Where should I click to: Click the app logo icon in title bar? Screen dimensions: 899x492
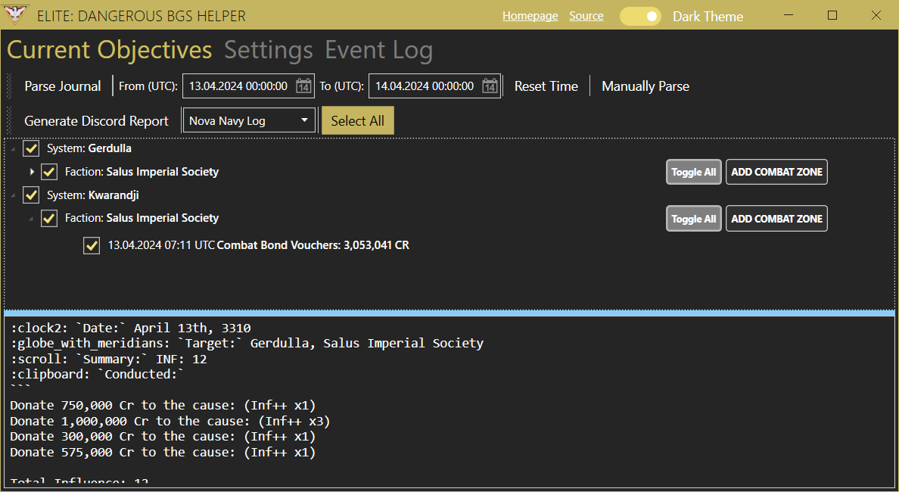[15, 14]
